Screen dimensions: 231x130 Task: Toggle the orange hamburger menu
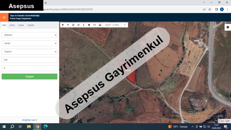[4, 17]
